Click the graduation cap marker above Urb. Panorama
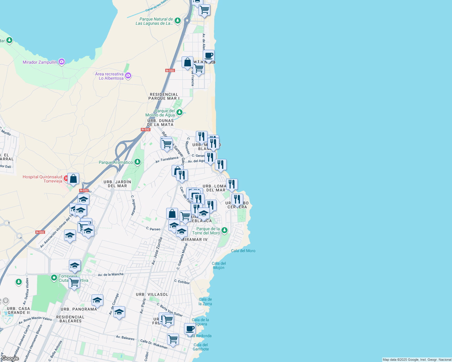Screen dimensions: 452x362 (97, 300)
